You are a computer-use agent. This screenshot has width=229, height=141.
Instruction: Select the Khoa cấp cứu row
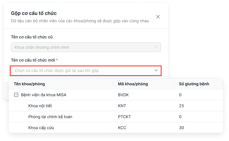coord(116,127)
